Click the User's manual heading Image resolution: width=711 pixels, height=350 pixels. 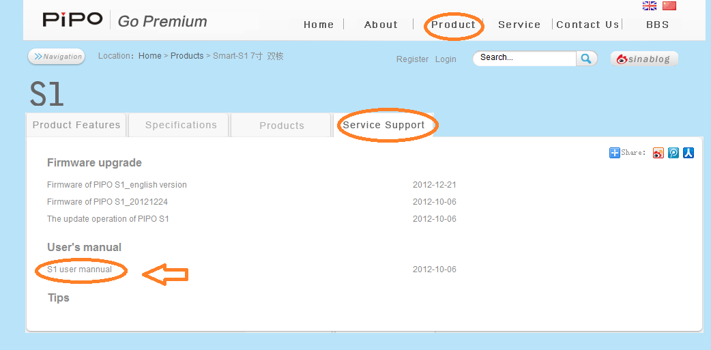85,248
